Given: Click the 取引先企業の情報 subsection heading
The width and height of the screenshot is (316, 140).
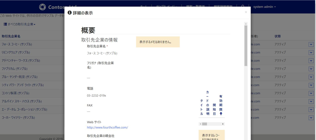Looking at the screenshot, I should pyautogui.click(x=100, y=40).
